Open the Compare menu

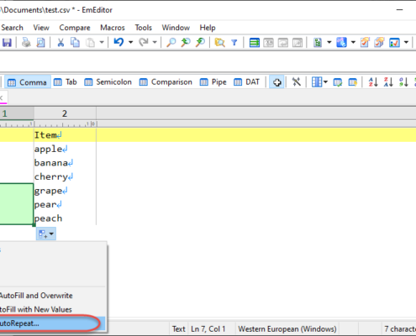pos(75,28)
